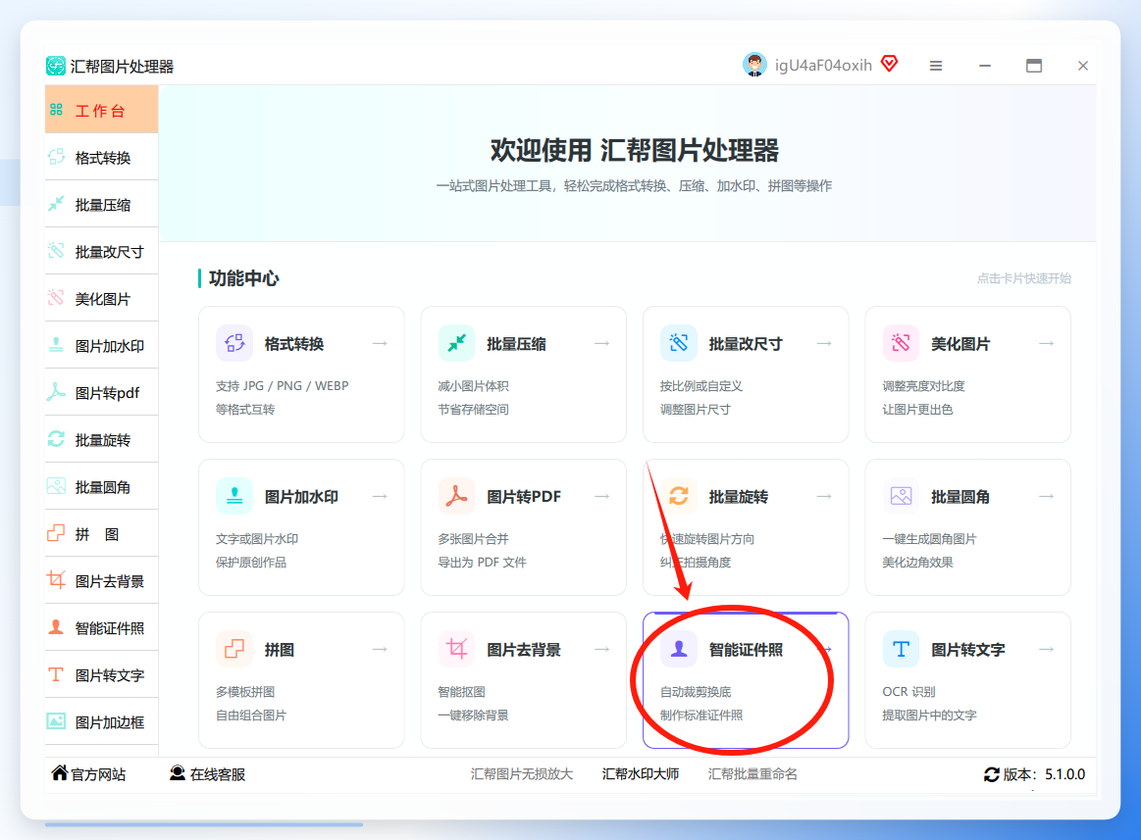Image resolution: width=1141 pixels, height=840 pixels.
Task: Open the 汇帮图片无损放大 link
Action: coord(522,774)
